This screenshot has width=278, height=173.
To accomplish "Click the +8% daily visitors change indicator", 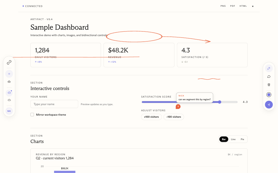I will pyautogui.click(x=38, y=62).
